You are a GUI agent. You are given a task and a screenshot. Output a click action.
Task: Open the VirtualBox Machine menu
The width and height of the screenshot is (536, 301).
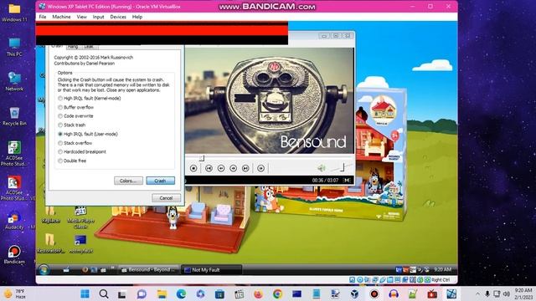click(x=61, y=17)
